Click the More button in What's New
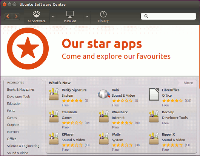This screenshot has height=156, width=200. point(188,83)
